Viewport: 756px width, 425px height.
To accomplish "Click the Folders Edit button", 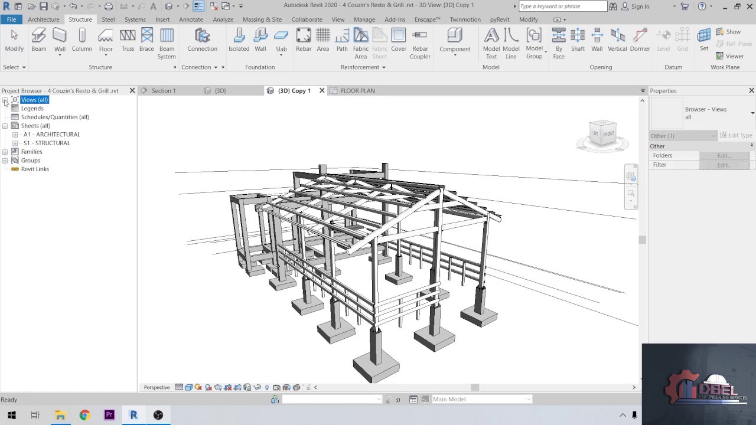I will coord(724,156).
